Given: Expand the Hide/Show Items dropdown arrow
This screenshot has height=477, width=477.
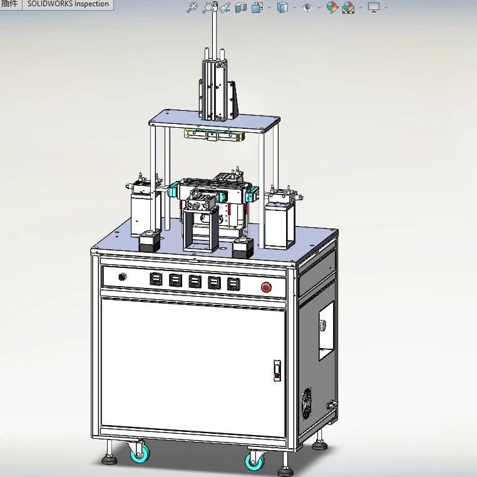Looking at the screenshot, I should click(x=319, y=8).
